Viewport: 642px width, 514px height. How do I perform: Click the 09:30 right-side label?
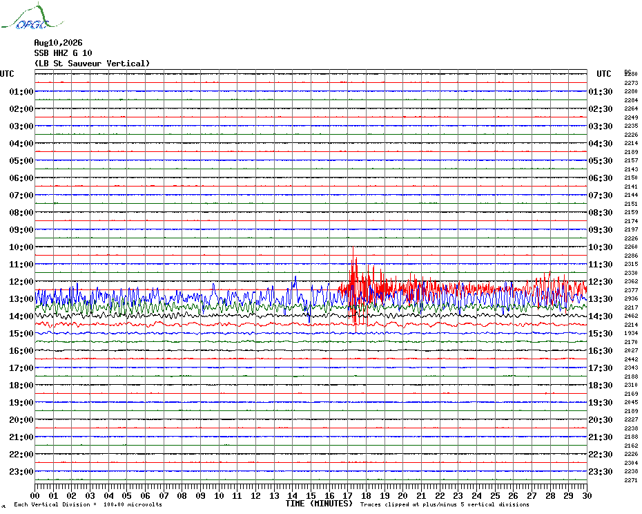[x=601, y=230]
